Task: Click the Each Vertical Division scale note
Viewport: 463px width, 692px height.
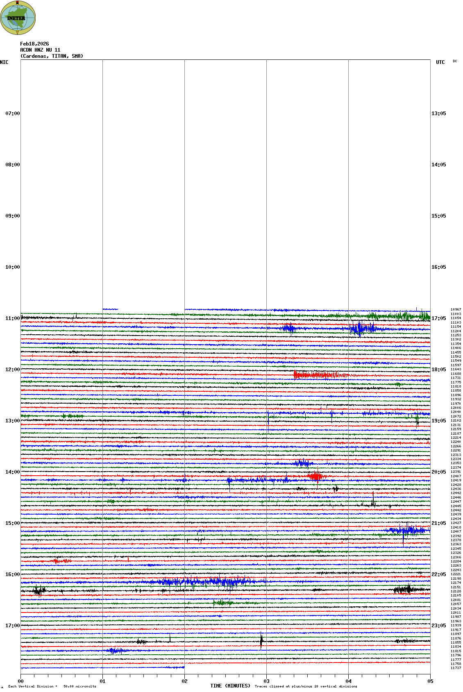Action: 52,686
